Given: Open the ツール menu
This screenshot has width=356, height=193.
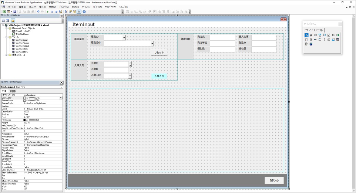Looking at the screenshot, I should [85, 7].
